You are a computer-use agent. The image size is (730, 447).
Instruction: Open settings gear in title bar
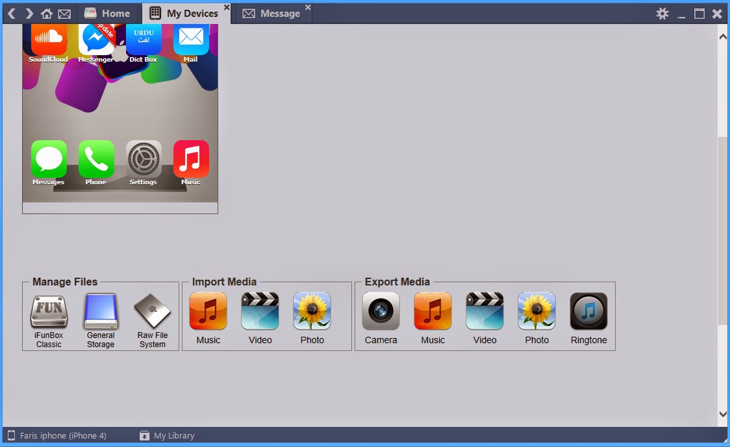(x=662, y=14)
